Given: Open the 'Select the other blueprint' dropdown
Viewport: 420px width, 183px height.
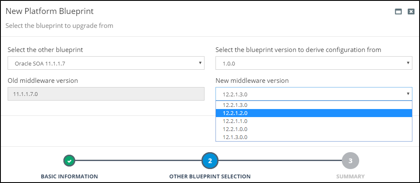Looking at the screenshot, I should [x=106, y=63].
